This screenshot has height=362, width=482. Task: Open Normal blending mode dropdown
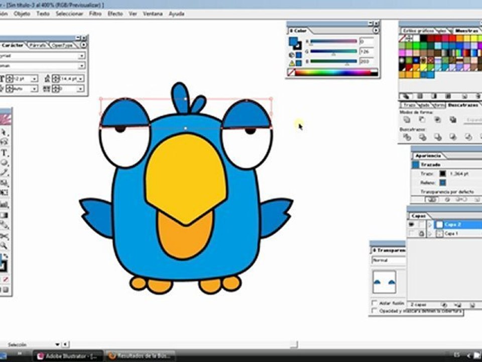[x=388, y=260]
